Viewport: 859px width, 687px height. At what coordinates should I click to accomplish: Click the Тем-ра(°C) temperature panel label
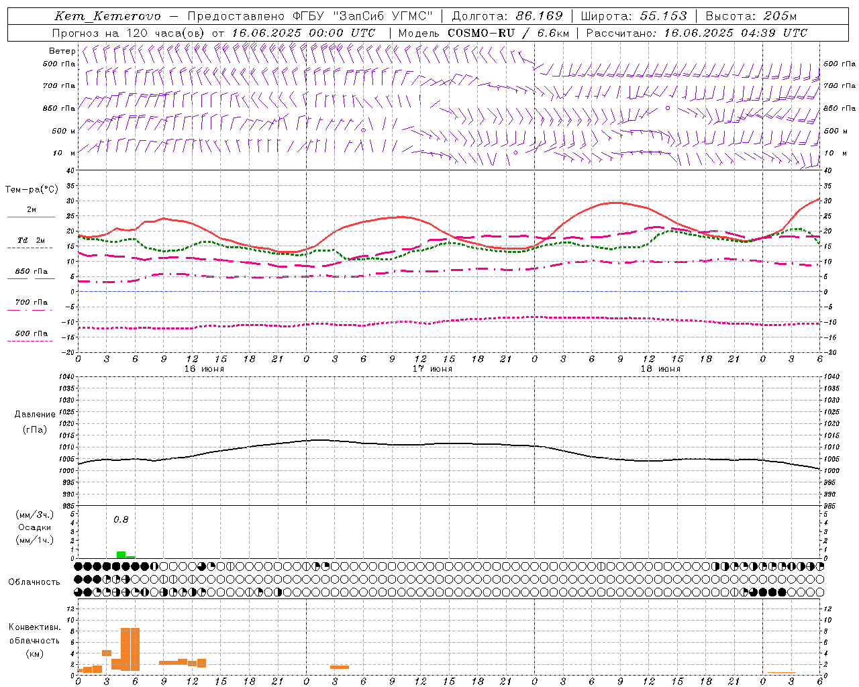pos(32,190)
